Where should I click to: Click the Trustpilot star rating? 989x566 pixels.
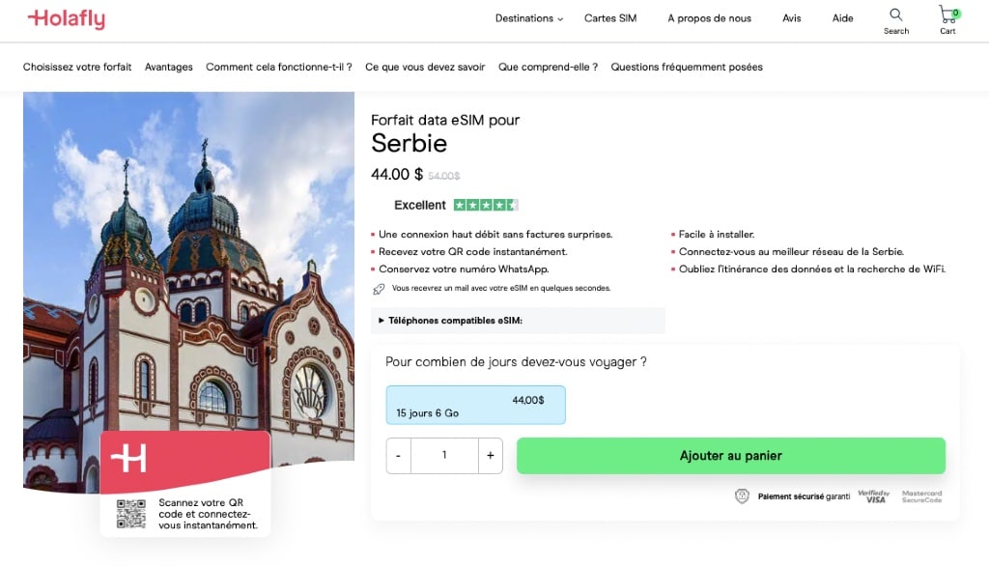486,205
